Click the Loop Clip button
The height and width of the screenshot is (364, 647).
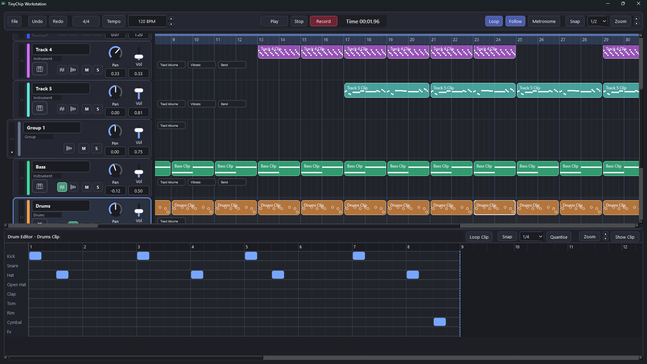(479, 237)
